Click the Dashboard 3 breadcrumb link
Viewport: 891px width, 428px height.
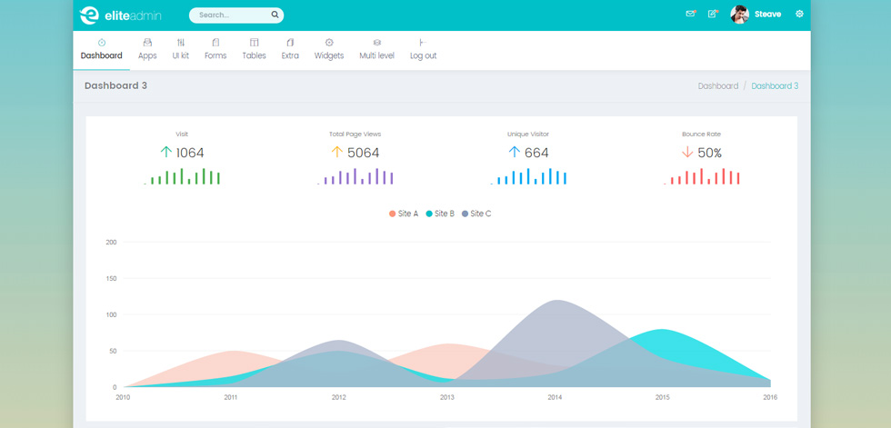[775, 86]
